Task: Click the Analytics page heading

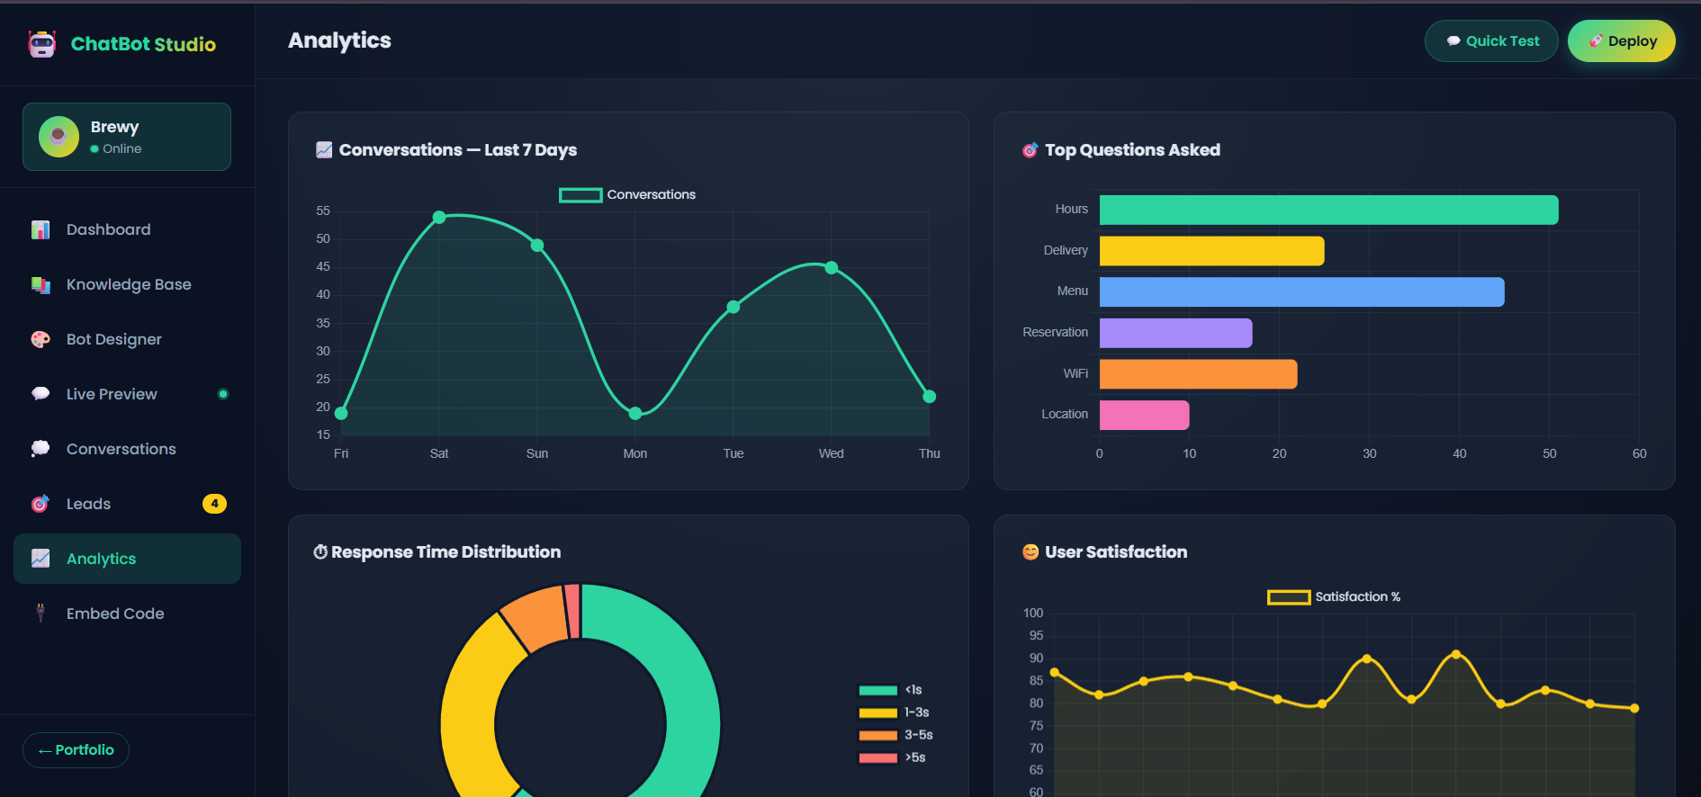Action: pyautogui.click(x=339, y=40)
